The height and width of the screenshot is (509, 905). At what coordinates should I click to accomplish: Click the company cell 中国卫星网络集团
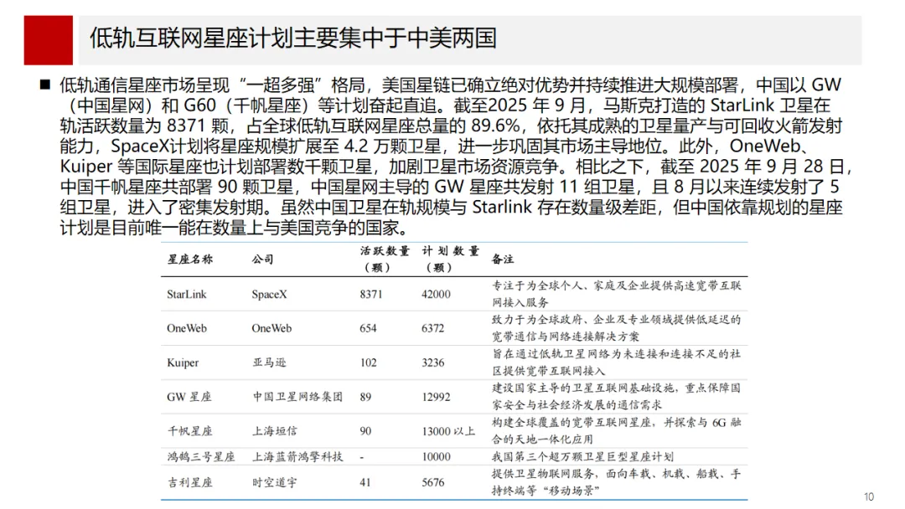tap(297, 397)
